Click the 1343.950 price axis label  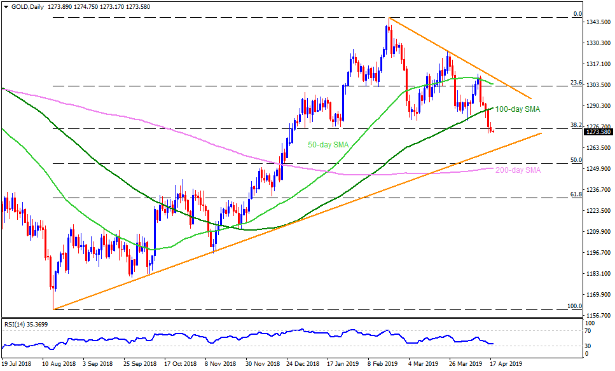click(599, 22)
